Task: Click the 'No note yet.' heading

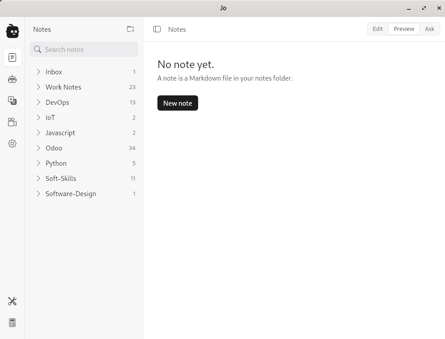Action: click(x=186, y=64)
